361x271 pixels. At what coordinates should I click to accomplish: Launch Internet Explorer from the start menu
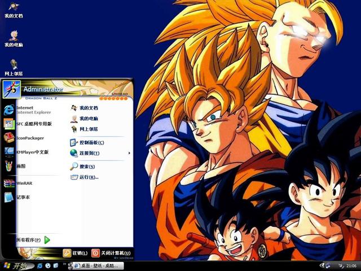pos(28,110)
